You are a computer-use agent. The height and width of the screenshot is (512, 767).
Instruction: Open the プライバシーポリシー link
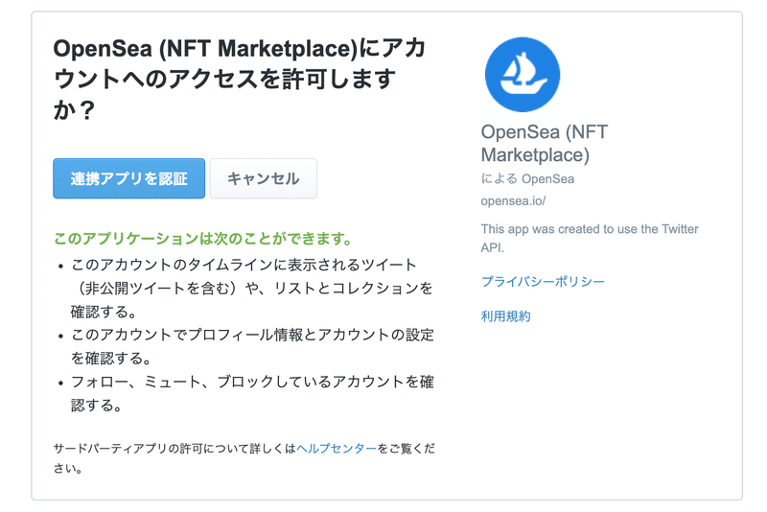click(543, 281)
